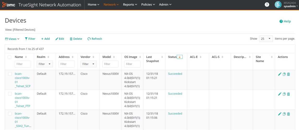The height and width of the screenshot is (130, 299).
Task: Click the pencil edit icon in first device row
Action: click(x=280, y=74)
